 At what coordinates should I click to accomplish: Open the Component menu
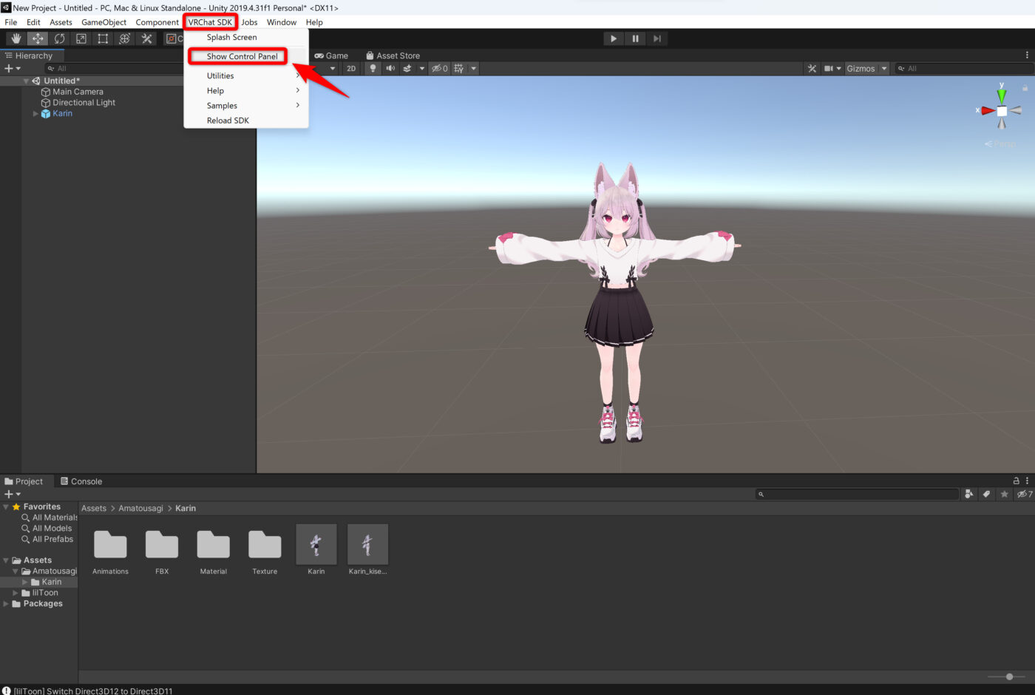tap(157, 22)
